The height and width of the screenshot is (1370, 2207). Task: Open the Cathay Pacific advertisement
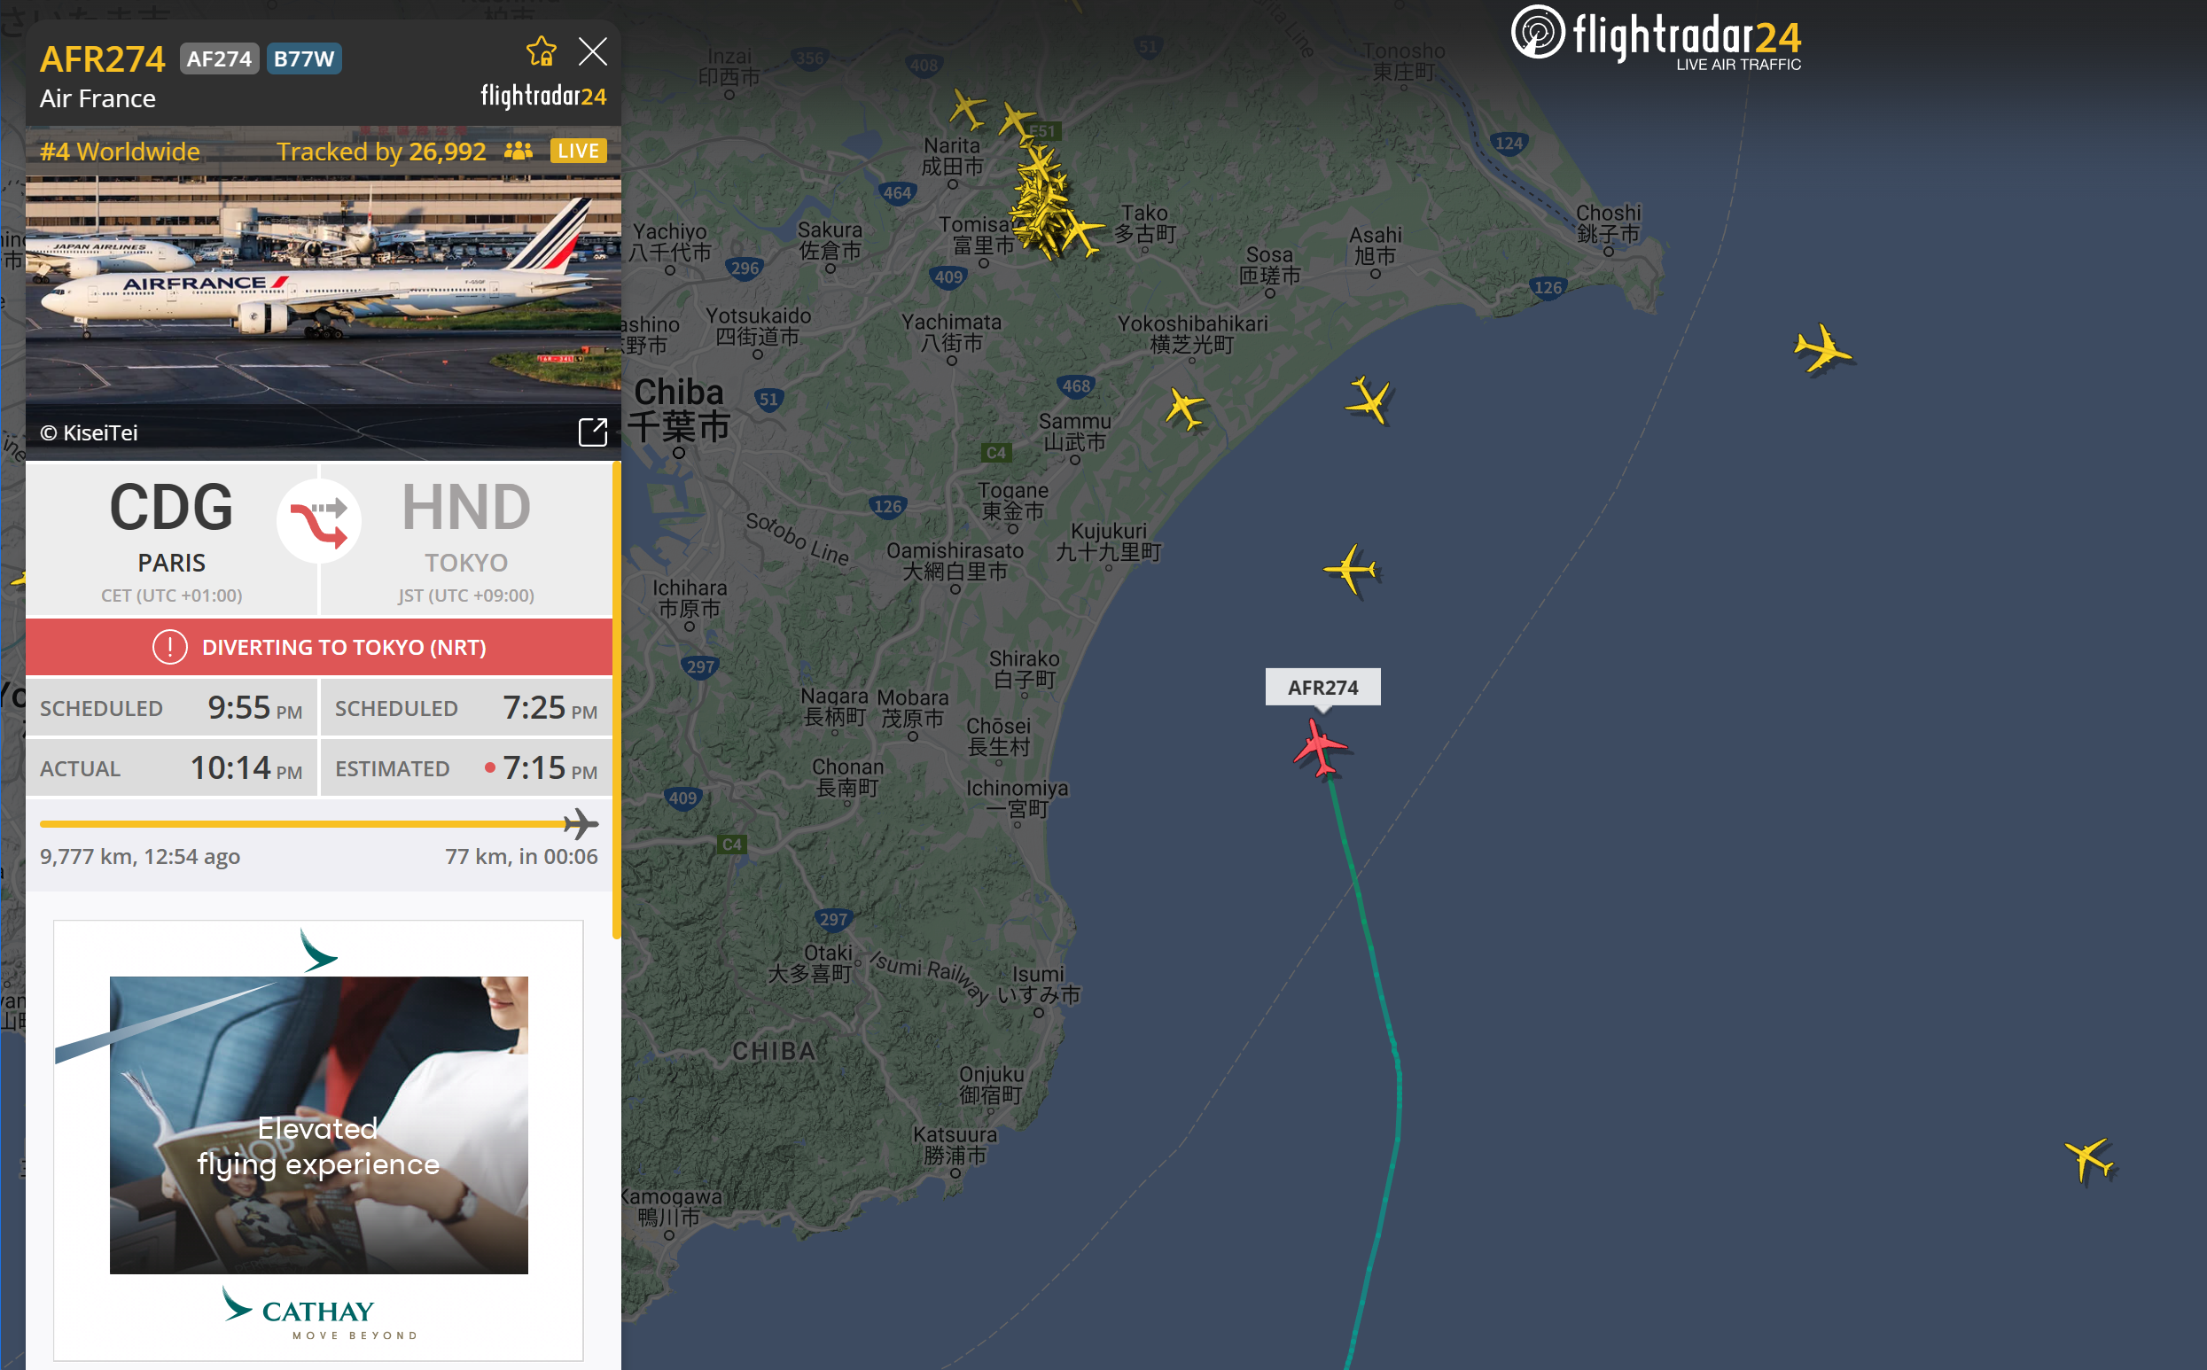click(319, 1140)
